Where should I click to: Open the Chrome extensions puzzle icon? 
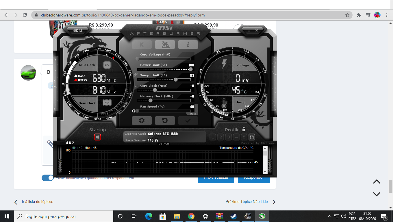coord(359,15)
